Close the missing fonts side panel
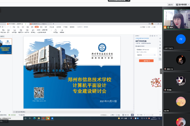 157,36
